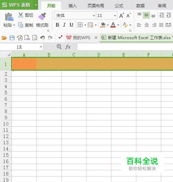Click the clear formatting eraser icon
Image resolution: width=173 pixels, height=182 pixels.
point(125,25)
